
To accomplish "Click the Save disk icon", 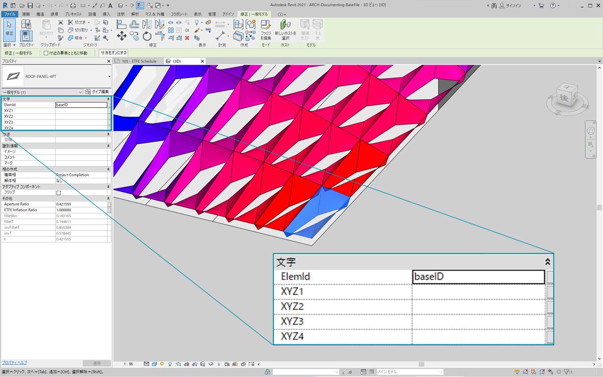I will click(x=30, y=5).
